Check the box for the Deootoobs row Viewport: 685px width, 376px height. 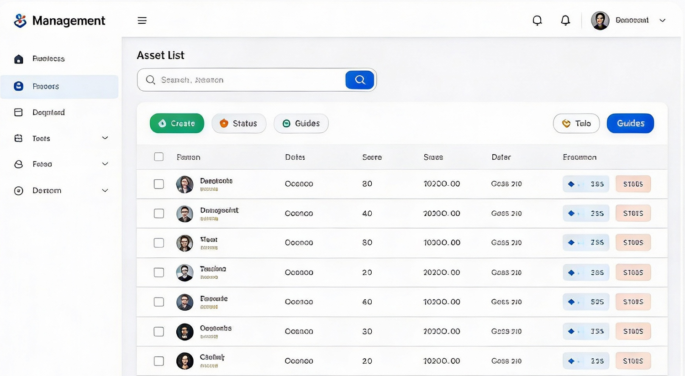click(159, 184)
